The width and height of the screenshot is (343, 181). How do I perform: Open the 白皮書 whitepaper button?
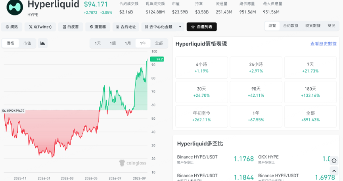click(71, 27)
